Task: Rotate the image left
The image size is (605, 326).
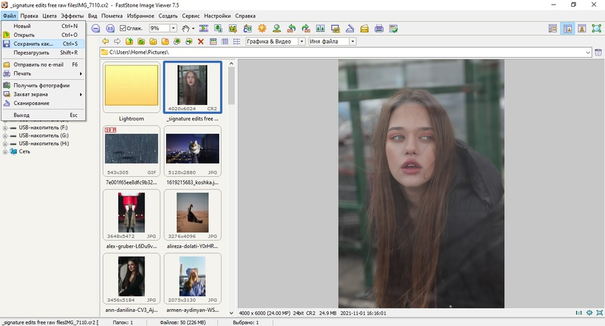Action: (x=291, y=28)
